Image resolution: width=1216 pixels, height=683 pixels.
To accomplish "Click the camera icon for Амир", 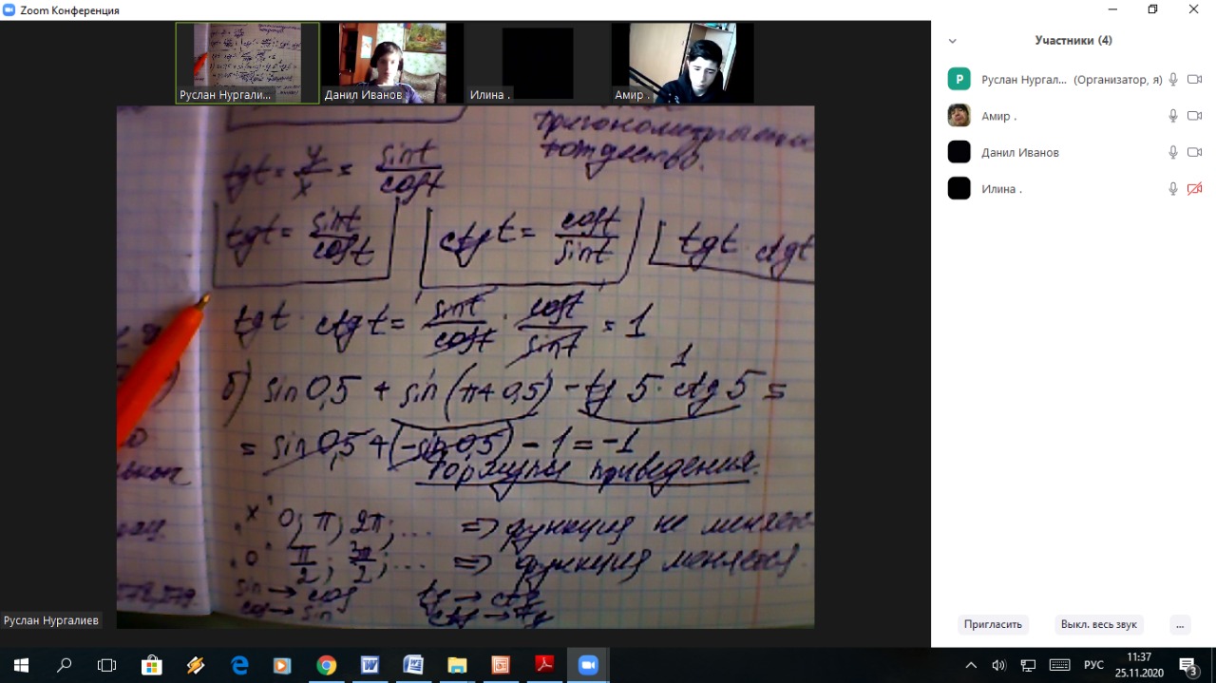I will [x=1194, y=116].
